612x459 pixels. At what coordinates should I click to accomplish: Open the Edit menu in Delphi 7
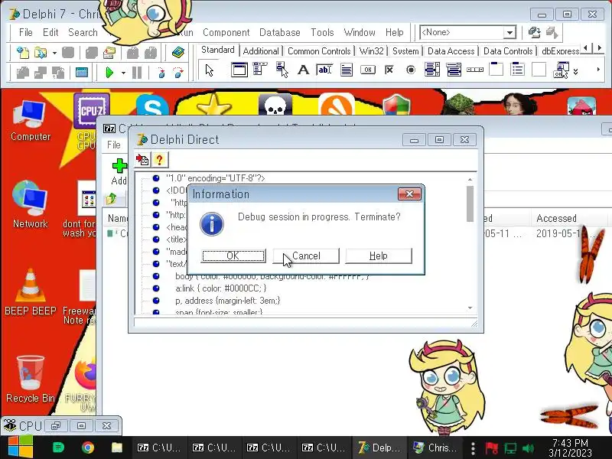tap(50, 32)
